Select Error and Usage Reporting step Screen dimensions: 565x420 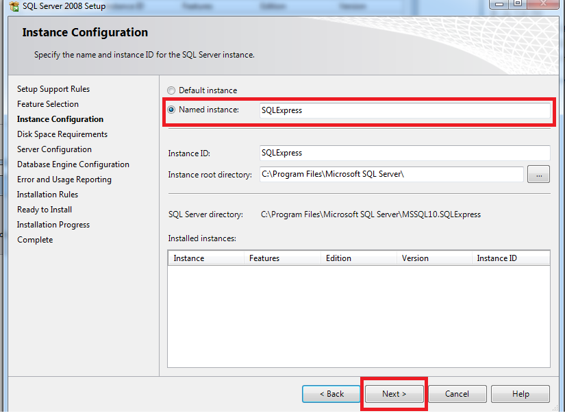pos(64,179)
